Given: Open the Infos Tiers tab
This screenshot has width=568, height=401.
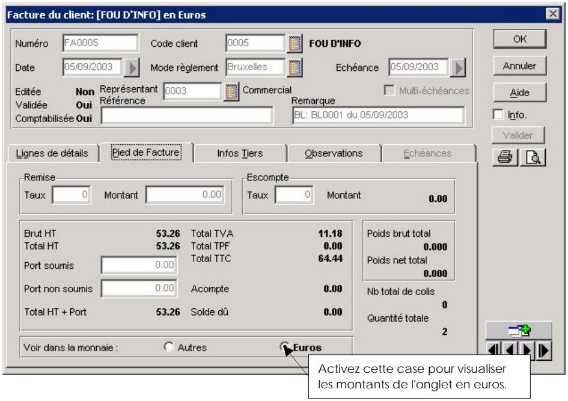Looking at the screenshot, I should click(240, 153).
